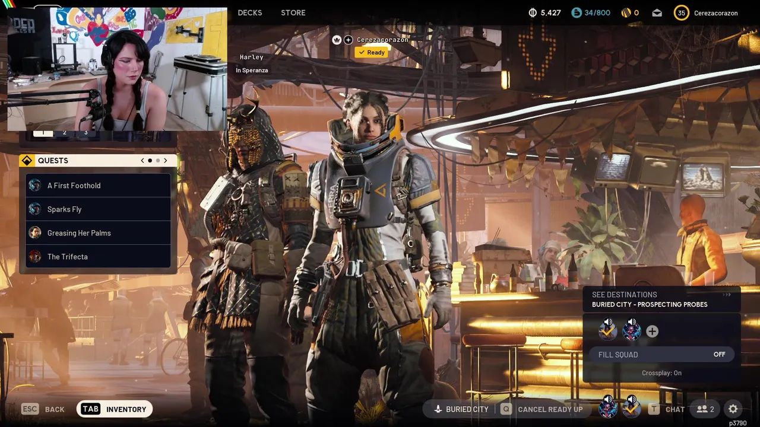Screen dimensions: 760x427
Task: Go to previous quests page arrow
Action: [x=142, y=161]
